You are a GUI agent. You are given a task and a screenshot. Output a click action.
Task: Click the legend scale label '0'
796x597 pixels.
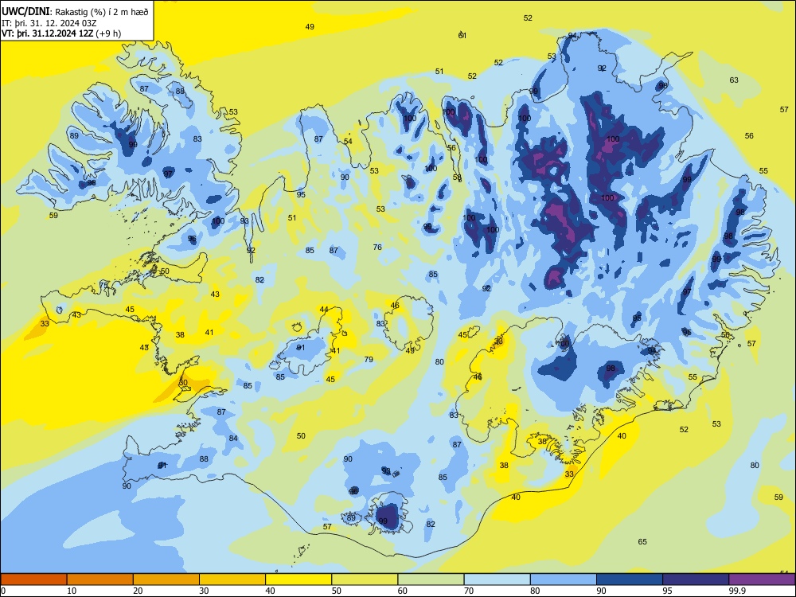[3, 591]
